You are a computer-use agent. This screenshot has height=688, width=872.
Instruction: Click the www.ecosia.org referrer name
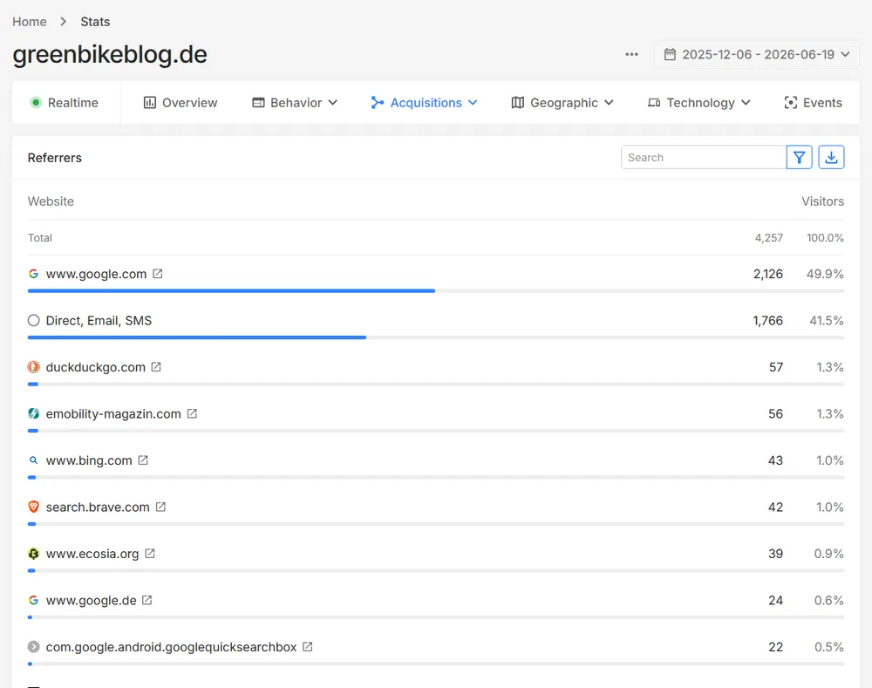tap(92, 554)
